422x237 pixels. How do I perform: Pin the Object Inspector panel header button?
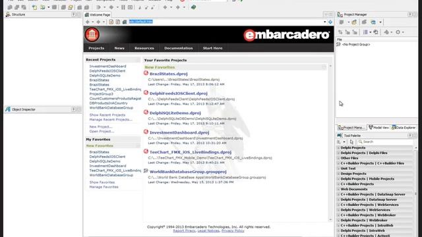[x=73, y=109]
